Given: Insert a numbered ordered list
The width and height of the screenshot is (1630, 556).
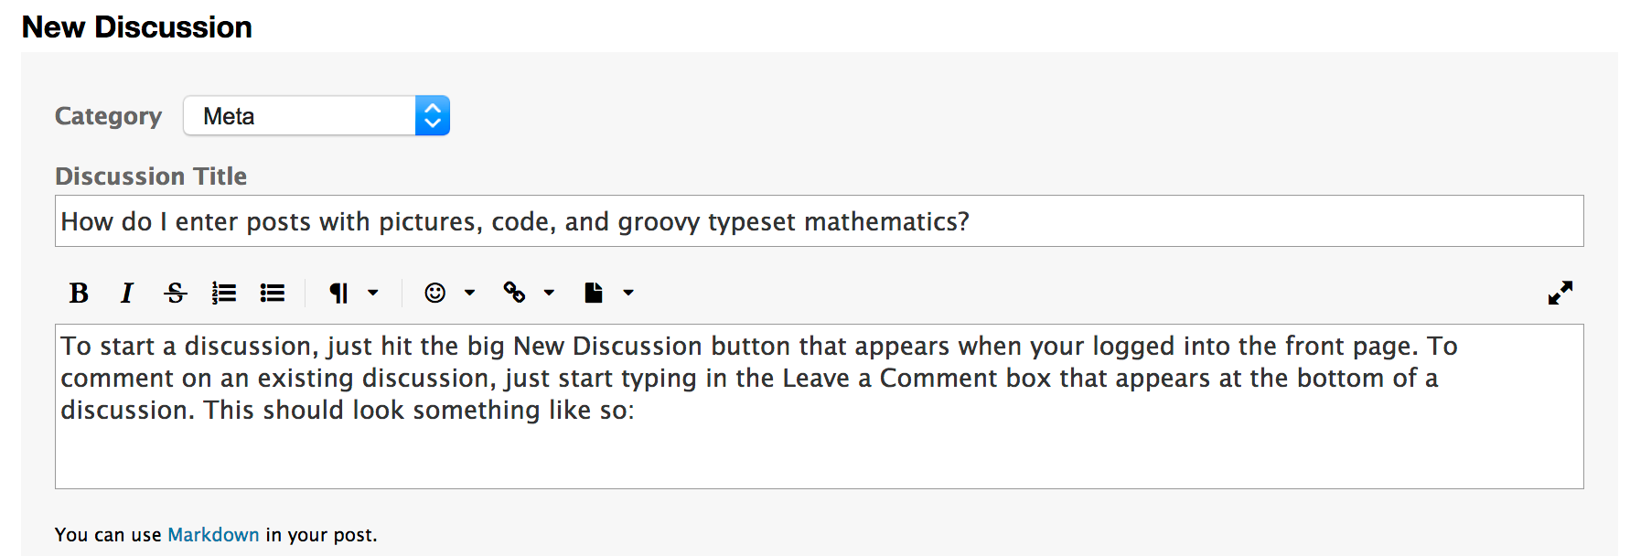Looking at the screenshot, I should (x=224, y=293).
